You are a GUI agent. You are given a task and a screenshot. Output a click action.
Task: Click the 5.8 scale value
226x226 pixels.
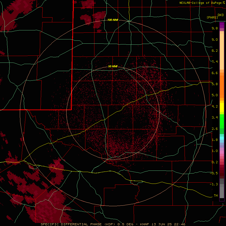click(x=215, y=84)
